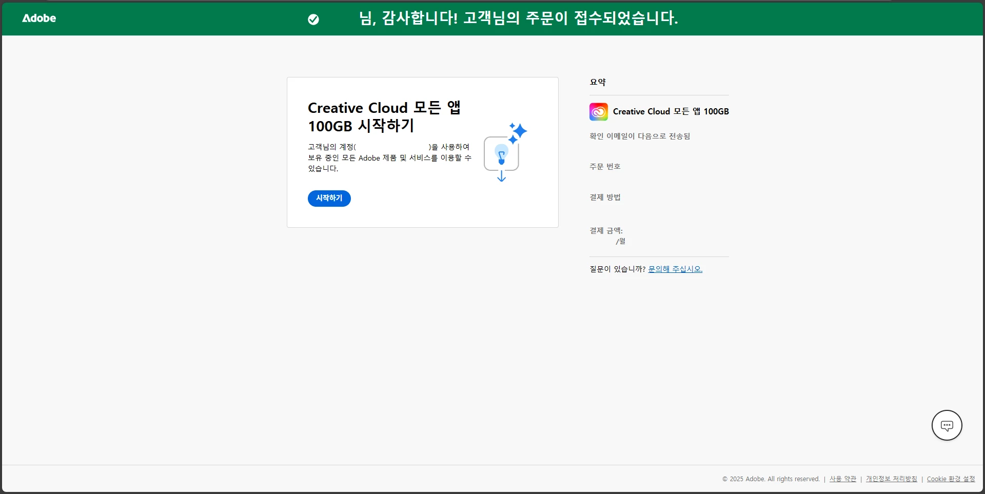The image size is (985, 494).
Task: Open the 문의해 주십시오 contact link
Action: pos(675,269)
